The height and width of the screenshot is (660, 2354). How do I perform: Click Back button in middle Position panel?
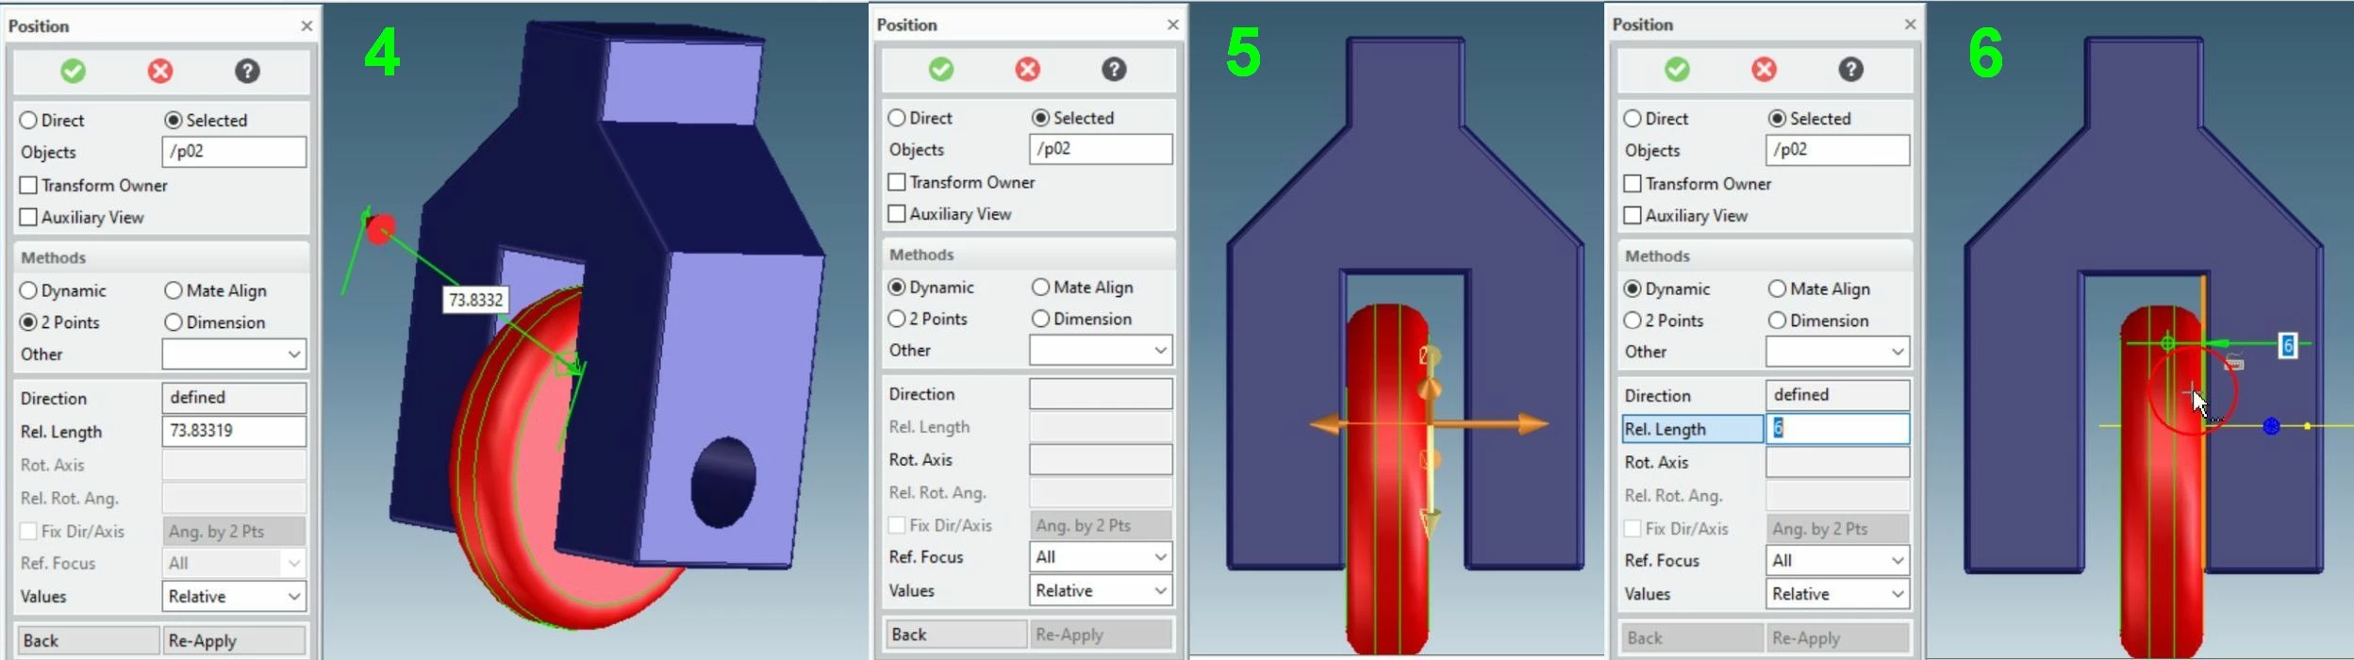coord(955,635)
